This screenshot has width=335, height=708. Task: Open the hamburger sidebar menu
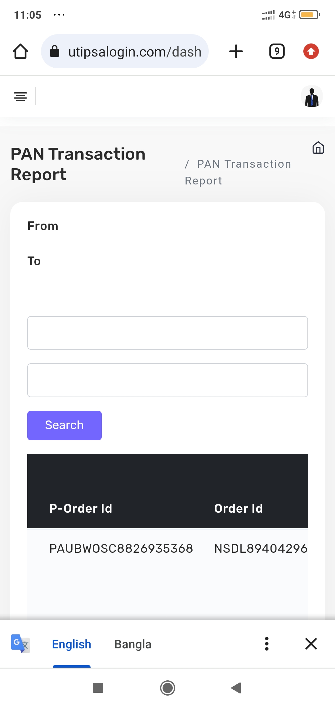20,97
